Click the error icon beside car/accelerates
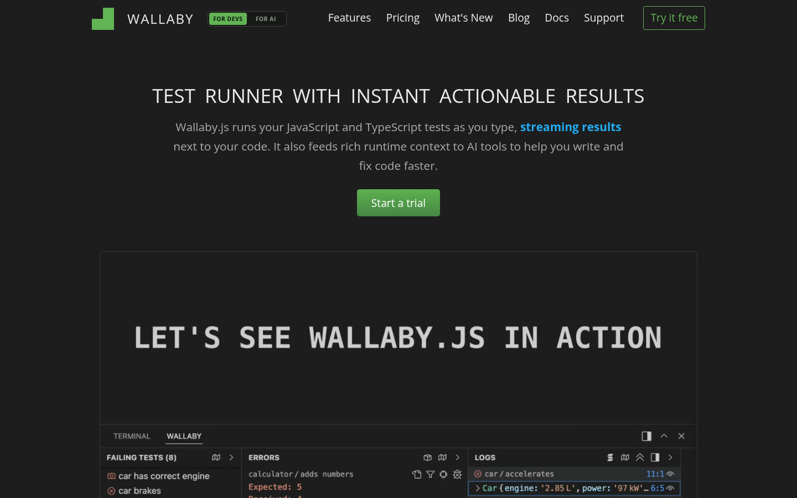This screenshot has width=797, height=498. click(x=478, y=474)
